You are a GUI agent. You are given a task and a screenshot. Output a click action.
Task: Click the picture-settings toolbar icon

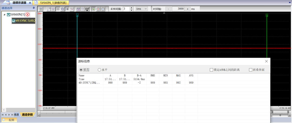pos(78,9)
